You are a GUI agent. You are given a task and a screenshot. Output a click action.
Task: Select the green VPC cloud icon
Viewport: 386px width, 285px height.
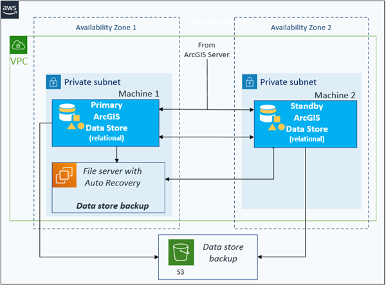[x=18, y=46]
